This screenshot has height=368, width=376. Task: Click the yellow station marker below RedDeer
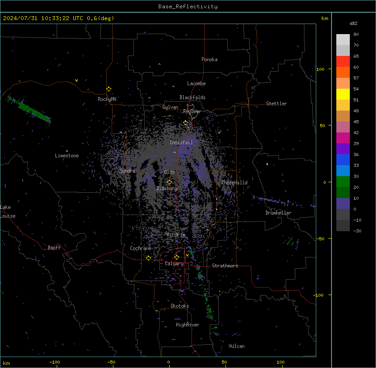pos(186,123)
